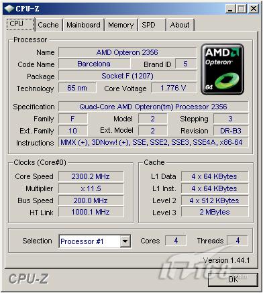Open the Mainboard tab
The image size is (263, 293).
[x=83, y=25]
